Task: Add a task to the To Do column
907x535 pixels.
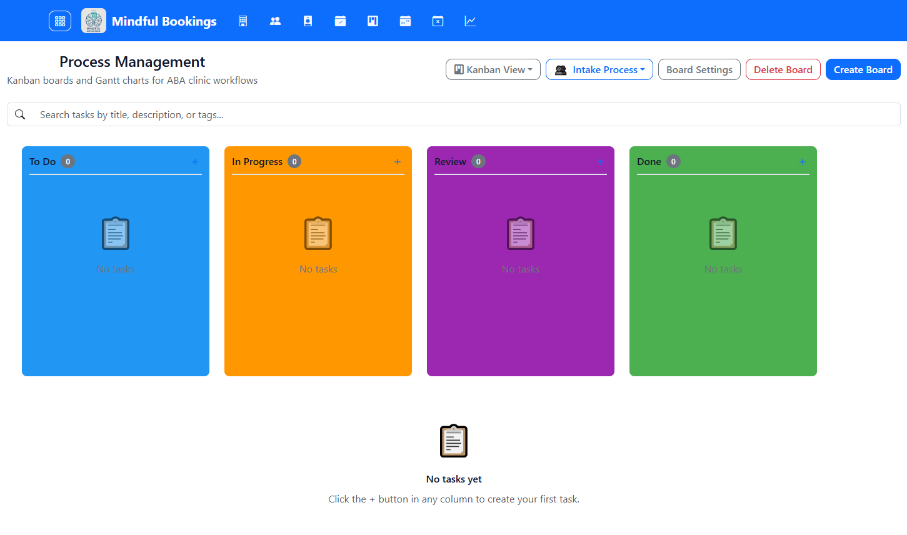Action: pyautogui.click(x=194, y=161)
